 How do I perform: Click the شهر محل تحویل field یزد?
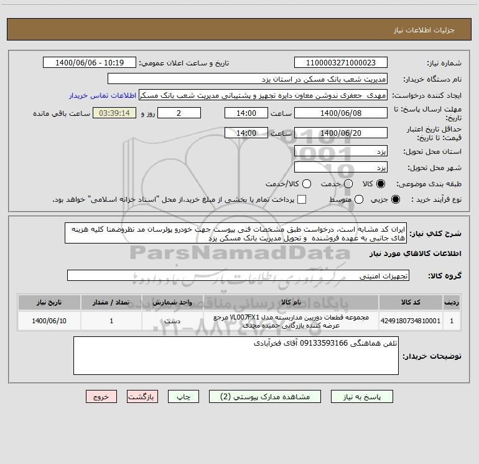(x=341, y=168)
